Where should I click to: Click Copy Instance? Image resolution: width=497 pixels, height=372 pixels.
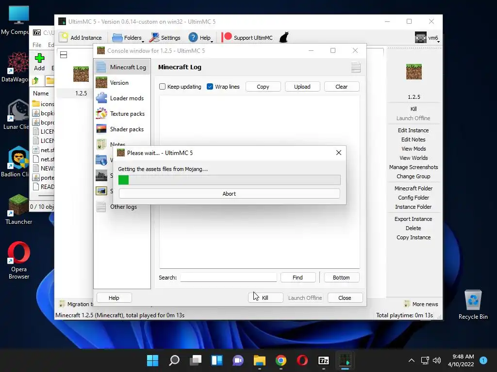[414, 237]
